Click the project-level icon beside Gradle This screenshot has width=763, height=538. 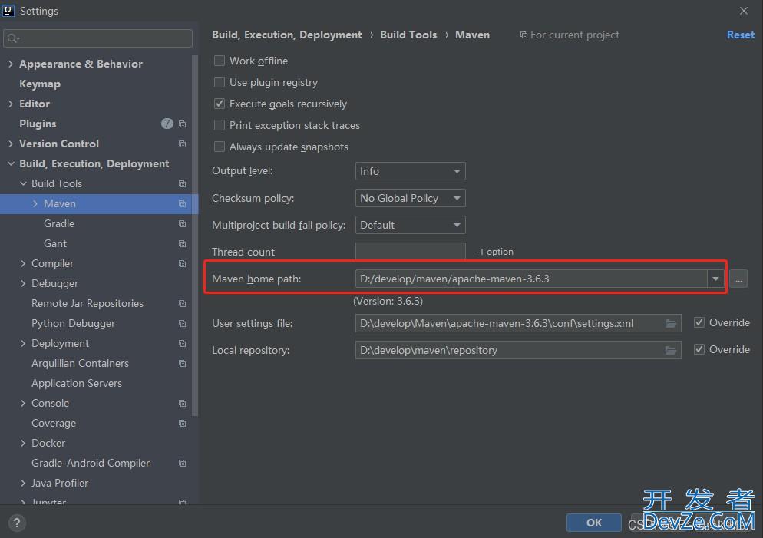tap(183, 223)
